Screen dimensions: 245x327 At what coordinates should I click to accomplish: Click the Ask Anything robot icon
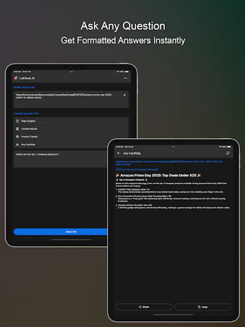tap(17, 144)
